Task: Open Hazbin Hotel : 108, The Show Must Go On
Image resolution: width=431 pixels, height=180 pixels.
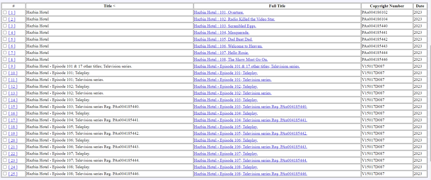Action: [231, 60]
